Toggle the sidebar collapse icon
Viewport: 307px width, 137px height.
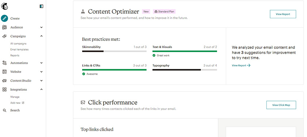(x=41, y=7)
